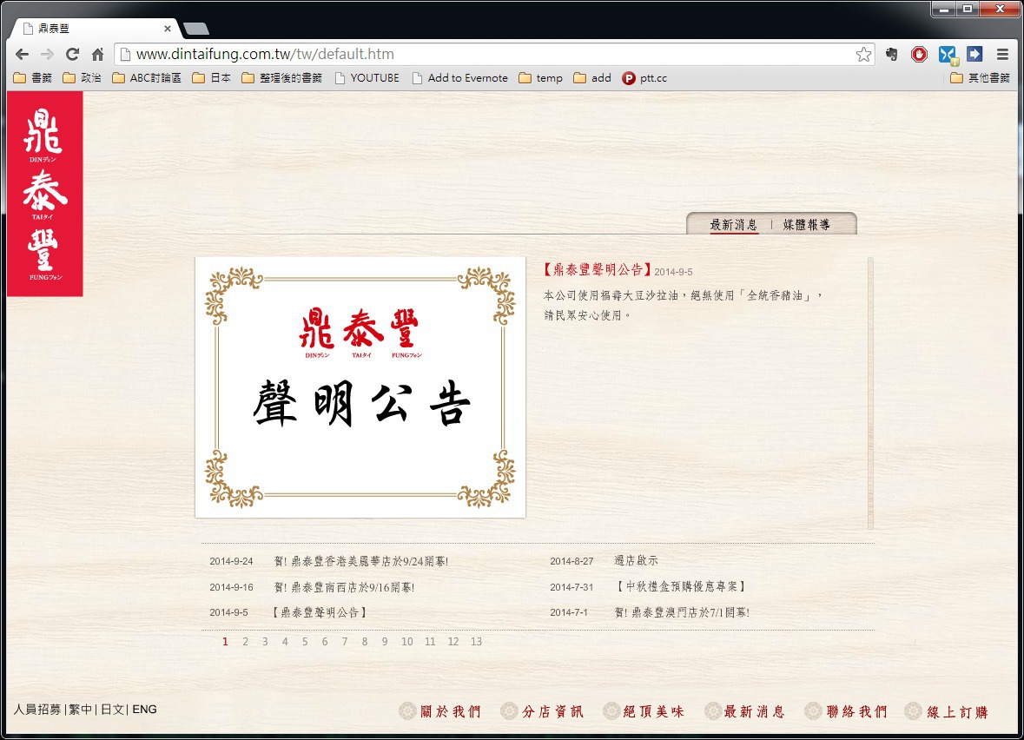
Task: Go to the home page icon
Action: (97, 54)
